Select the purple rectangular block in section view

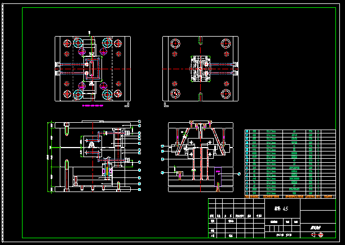click(x=218, y=177)
